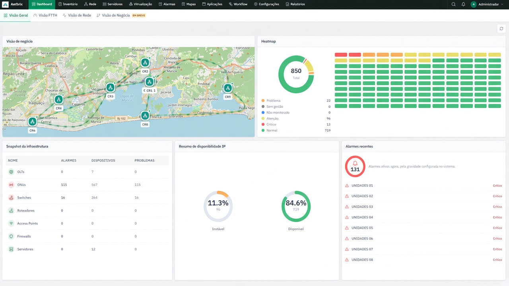
Task: Click warning icon beside UNIDADES 01
Action: pos(347,186)
